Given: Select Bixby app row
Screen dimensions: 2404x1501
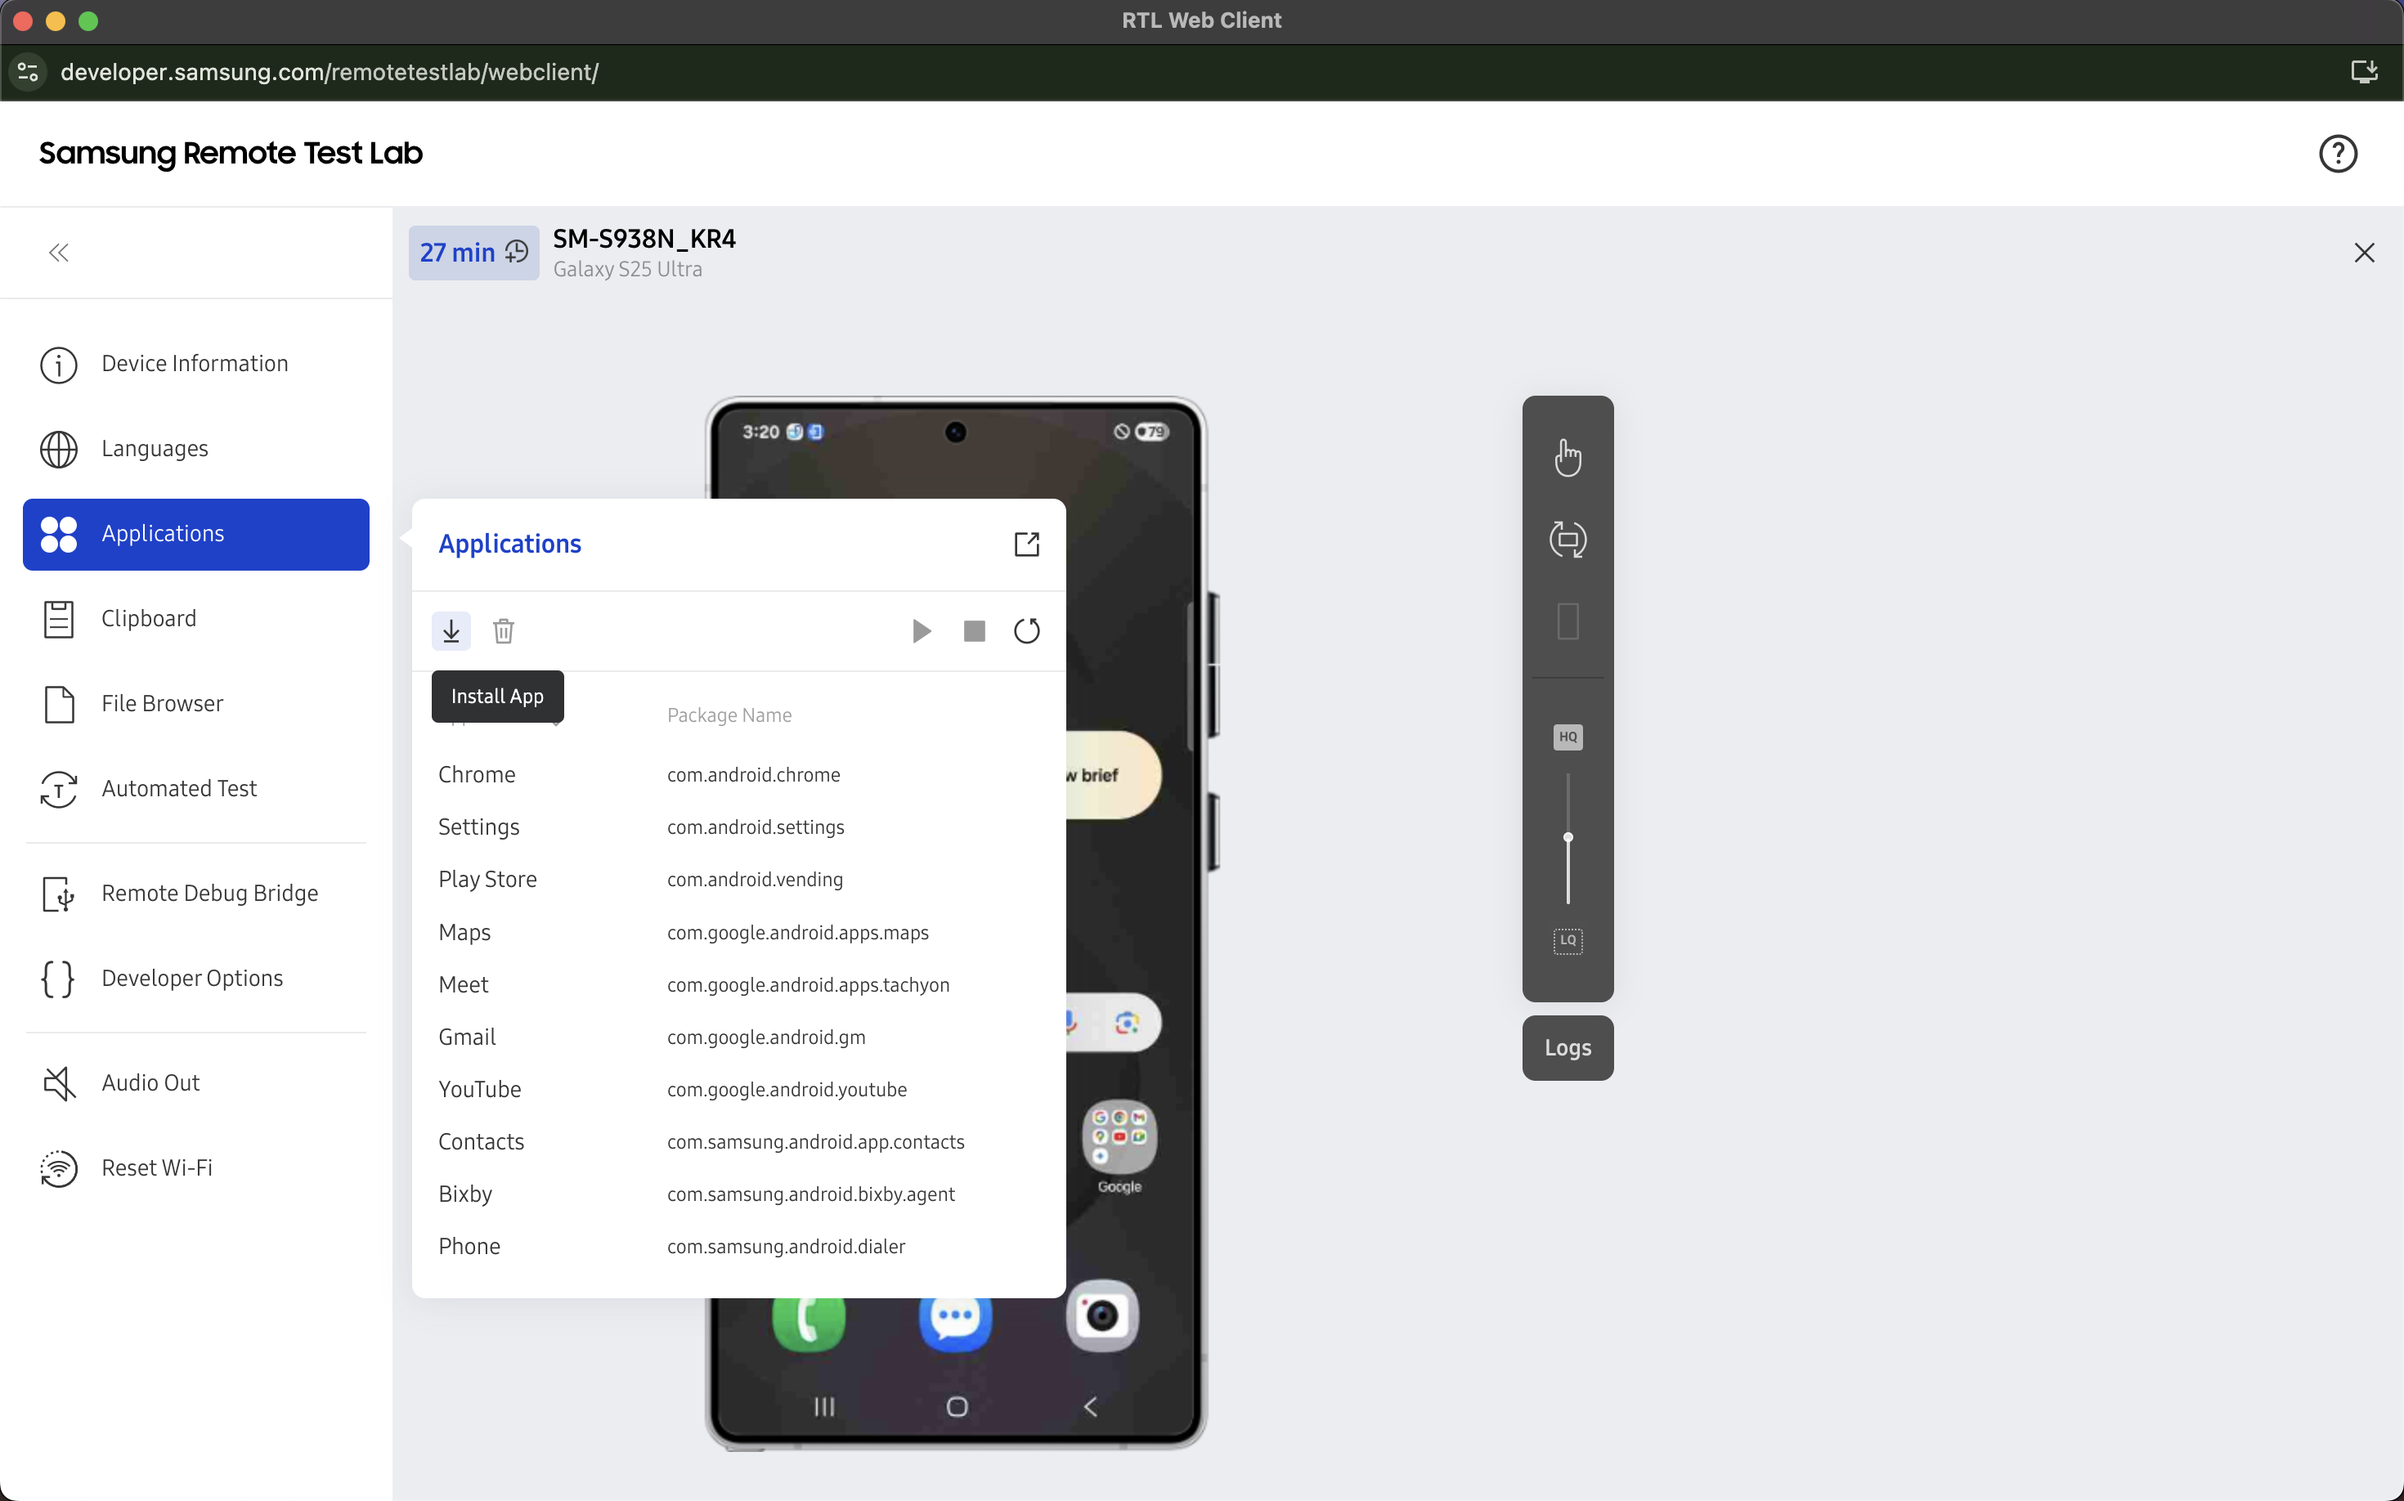Looking at the screenshot, I should [738, 1194].
